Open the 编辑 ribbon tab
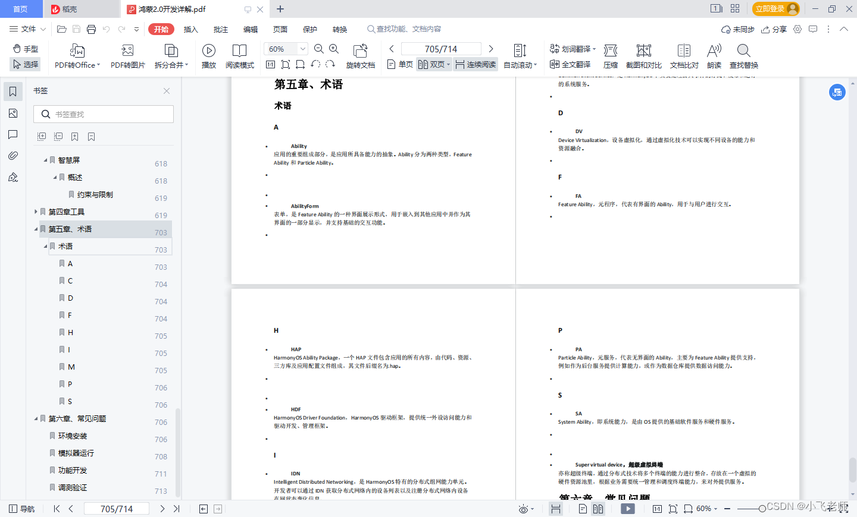 tap(250, 29)
